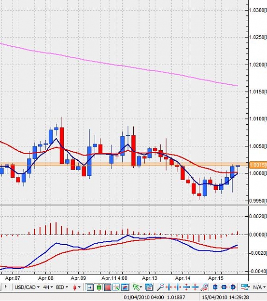
Task: Toggle the crosshair cursor icon
Action: pyautogui.click(x=116, y=288)
